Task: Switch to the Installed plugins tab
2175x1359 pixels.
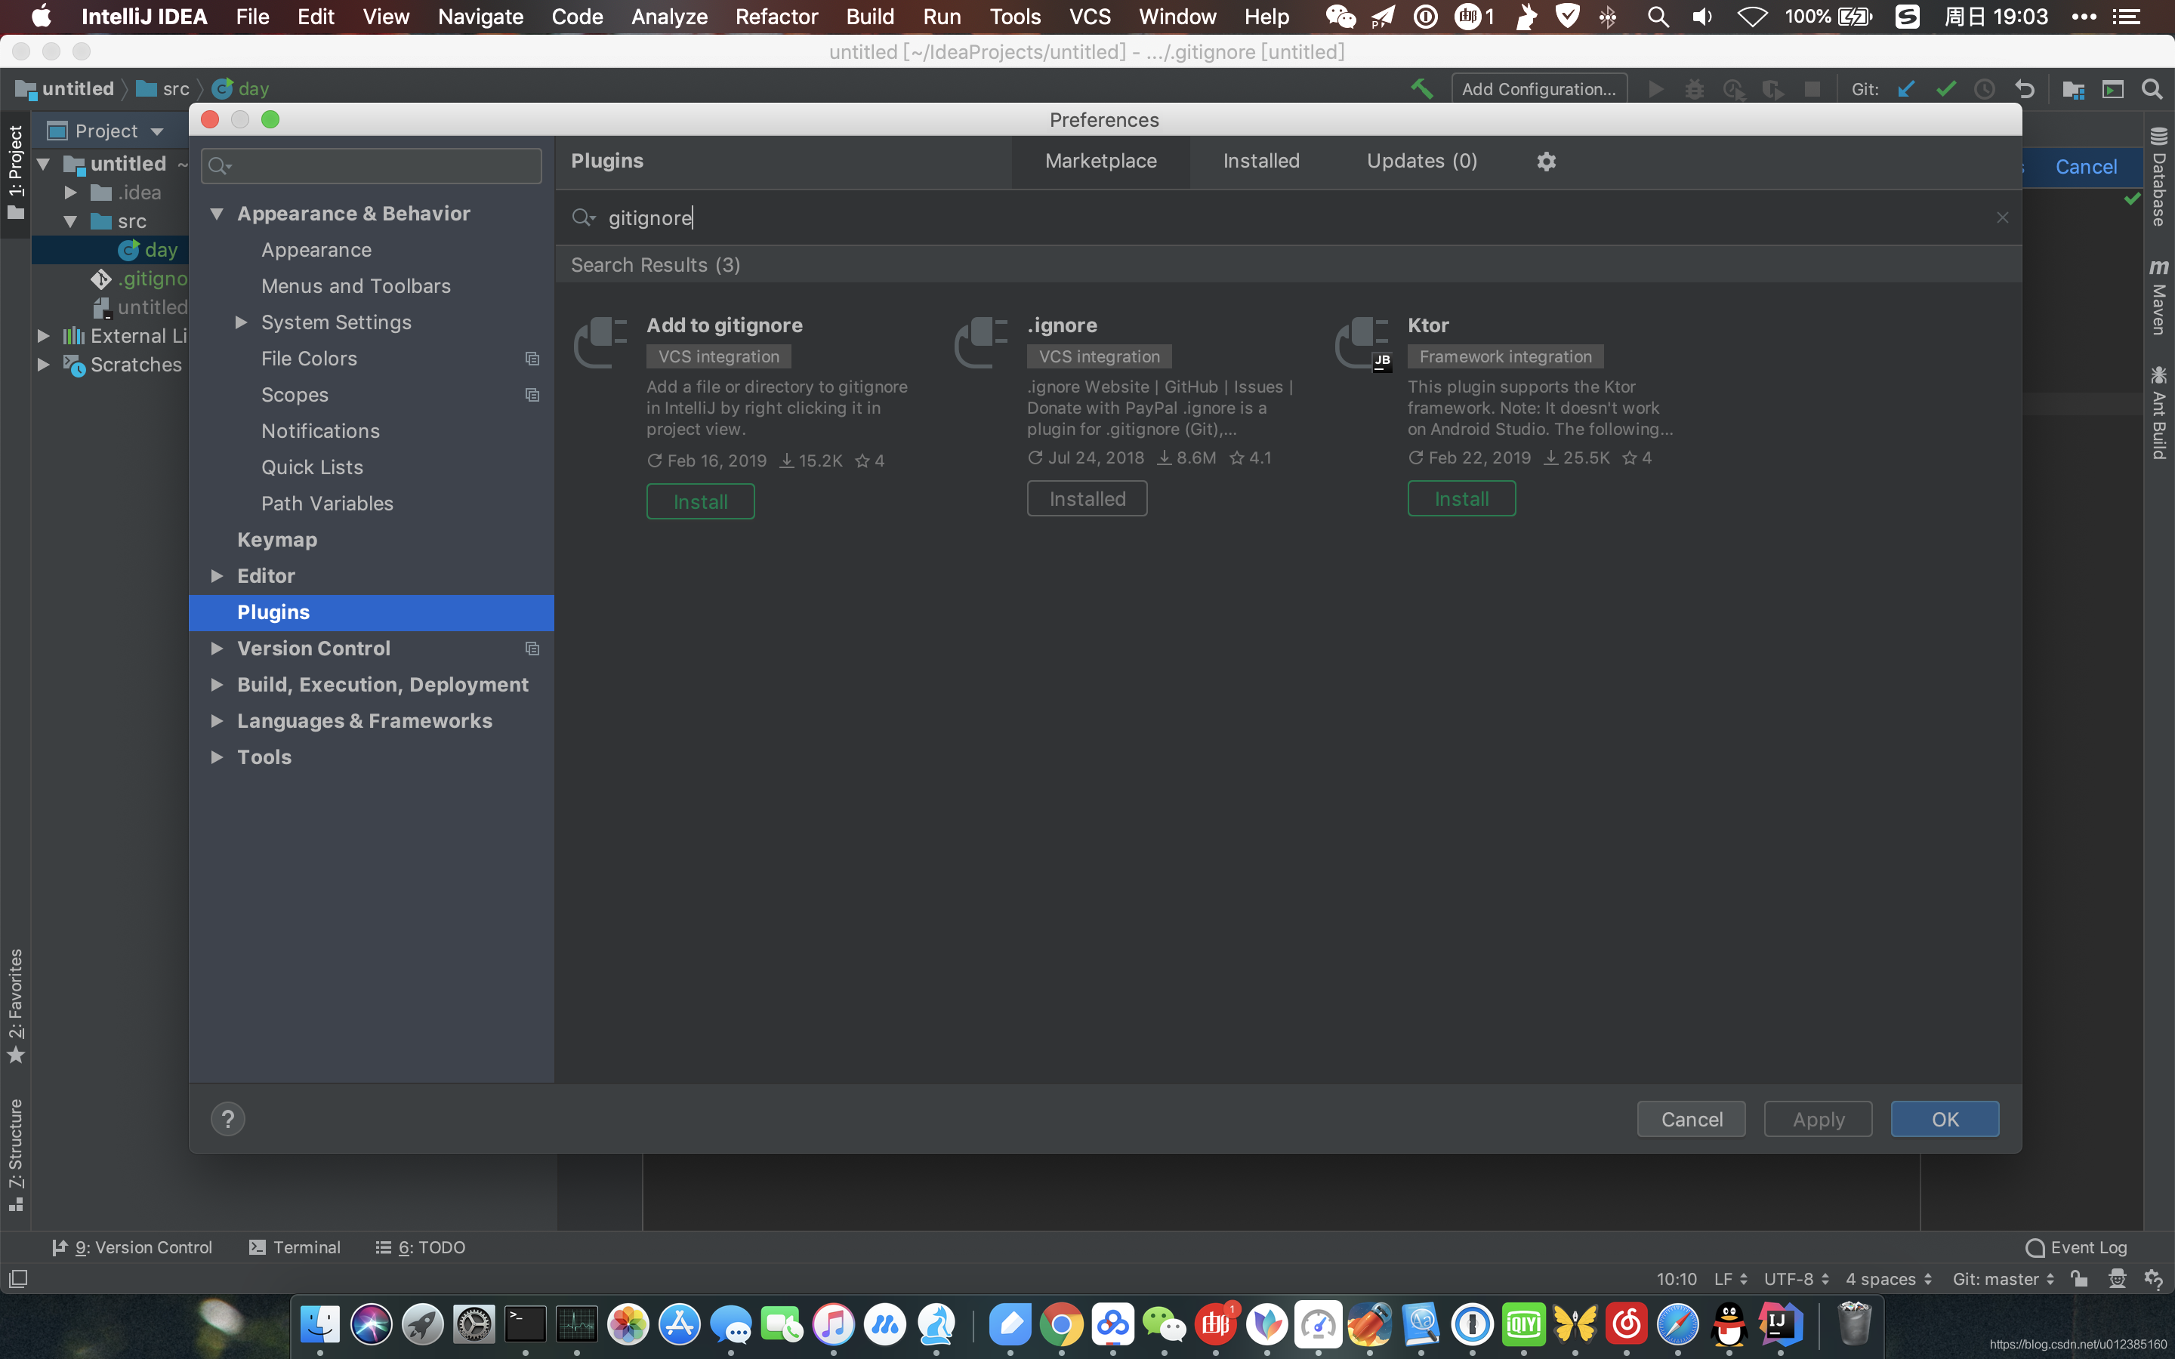Action: [1260, 160]
